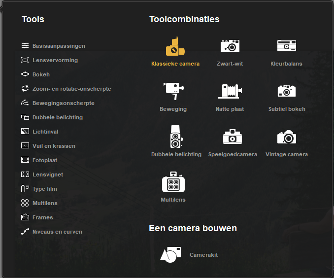
Task: Click the Niveaus en curven icon
Action: [x=25, y=232]
